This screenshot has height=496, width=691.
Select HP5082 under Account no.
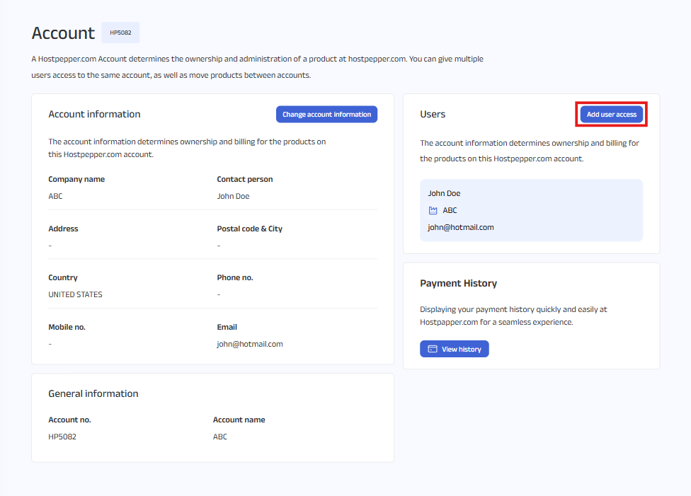62,437
